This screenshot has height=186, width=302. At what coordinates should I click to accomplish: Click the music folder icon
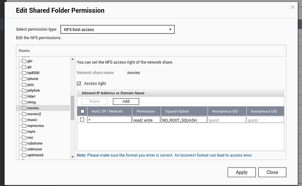24,120
